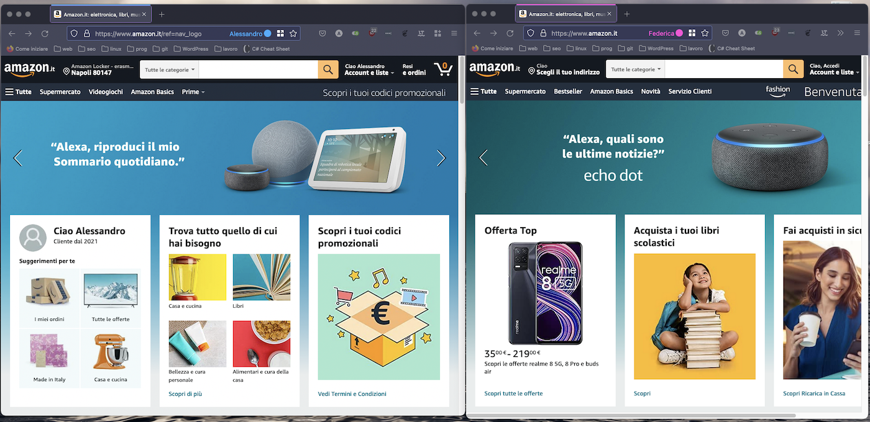Click the extension icon with badge 23
Viewport: 870px width, 422px height.
(x=774, y=34)
